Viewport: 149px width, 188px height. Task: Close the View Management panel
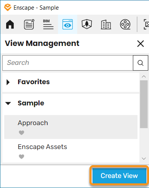pyautogui.click(x=141, y=44)
